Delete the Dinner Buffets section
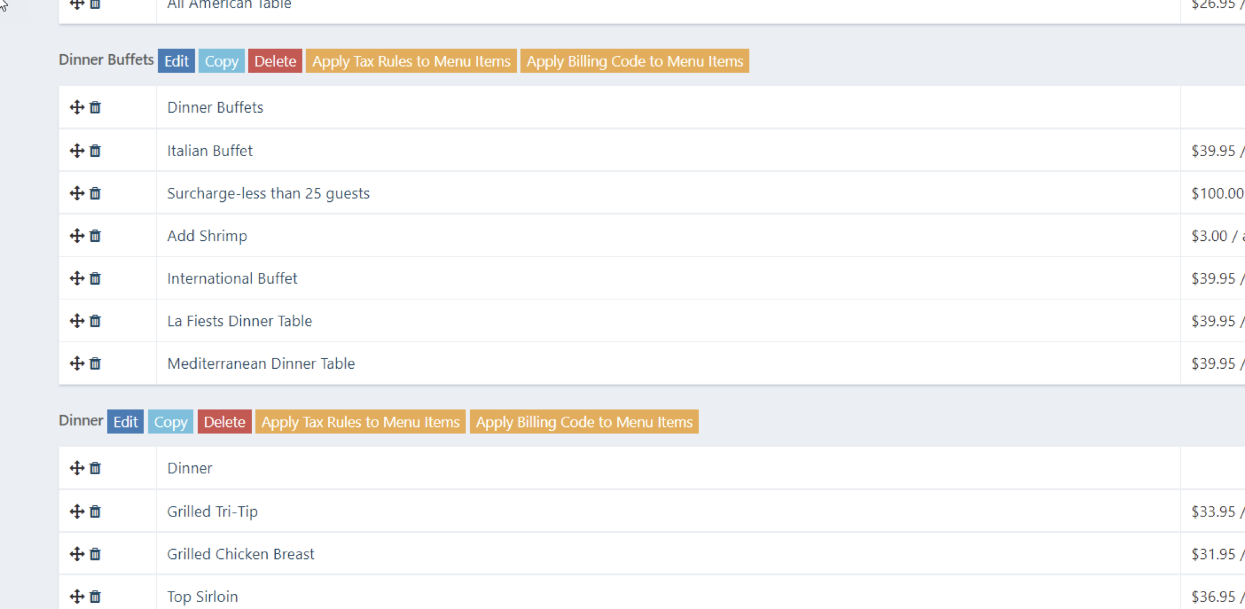The height and width of the screenshot is (609, 1245). 275,61
